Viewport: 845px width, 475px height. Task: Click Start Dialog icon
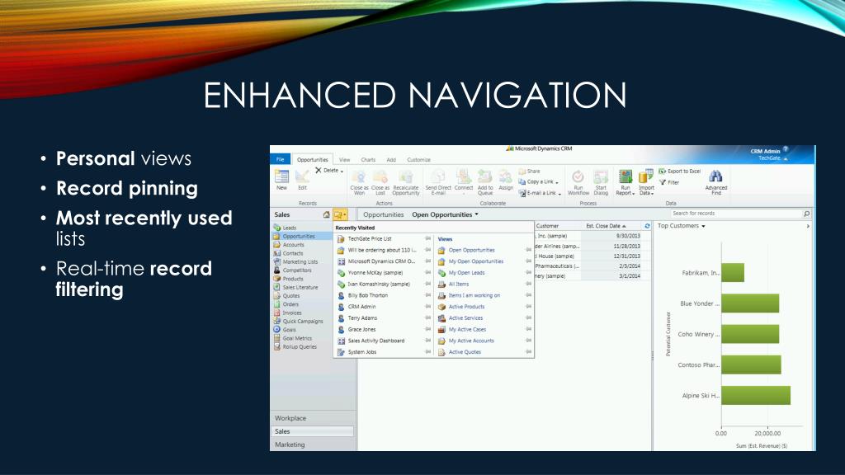tap(601, 176)
